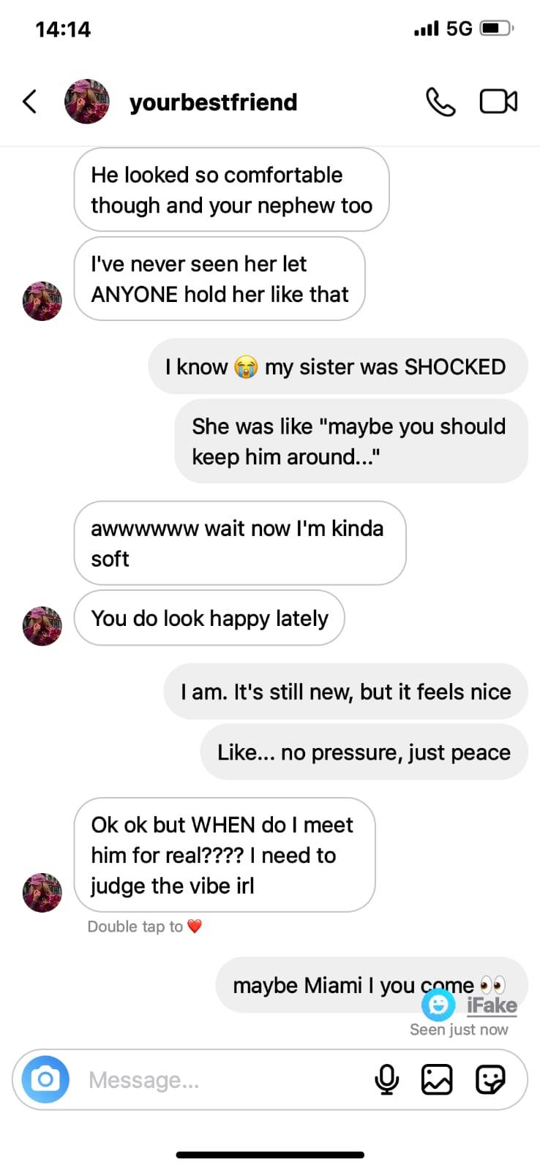Tap avatar beside "You do look happy lately"

(42, 625)
